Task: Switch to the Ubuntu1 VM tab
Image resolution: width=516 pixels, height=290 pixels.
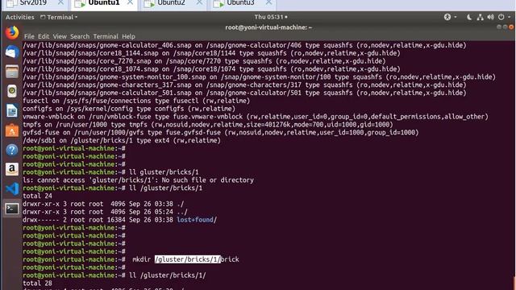Action: click(103, 3)
